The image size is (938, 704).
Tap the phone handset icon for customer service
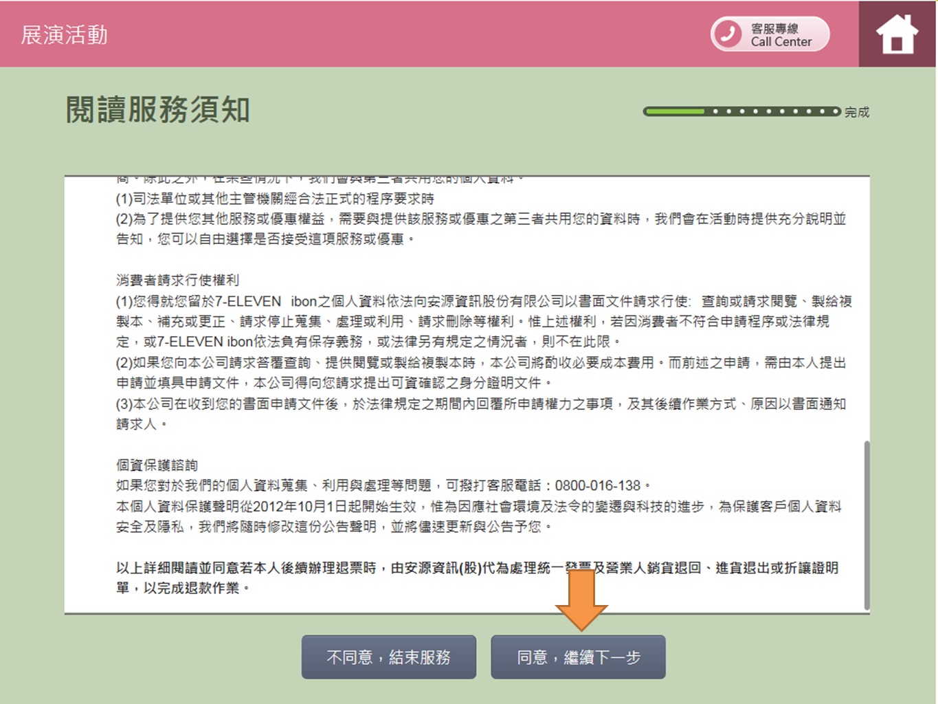tap(727, 34)
